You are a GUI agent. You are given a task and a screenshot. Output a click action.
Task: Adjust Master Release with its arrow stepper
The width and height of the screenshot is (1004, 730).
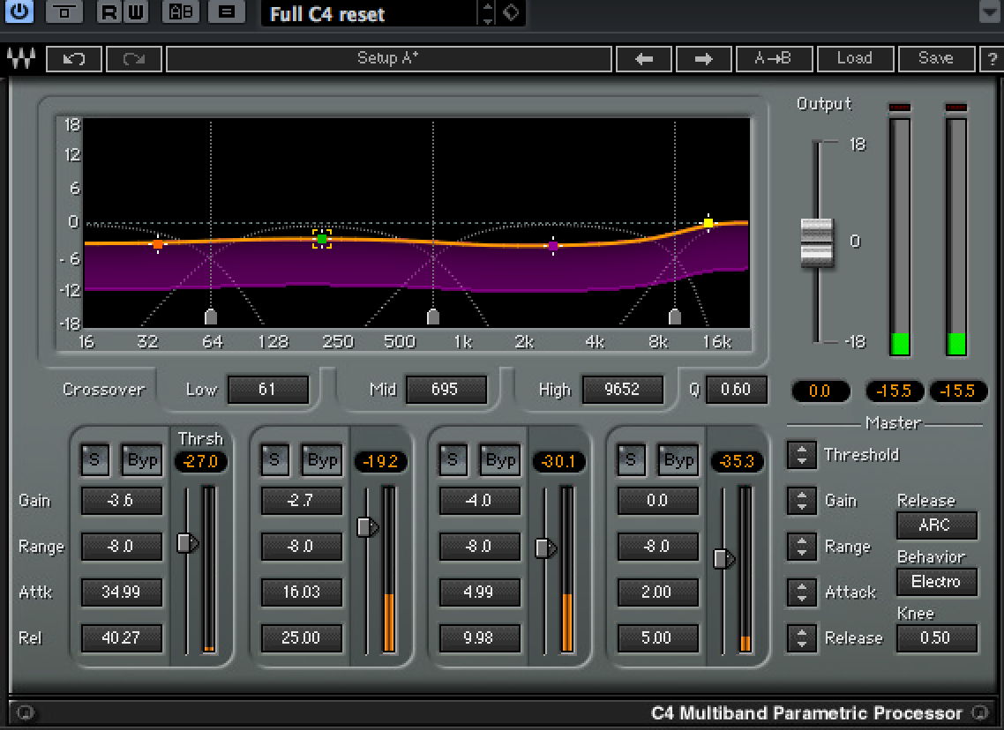(802, 638)
